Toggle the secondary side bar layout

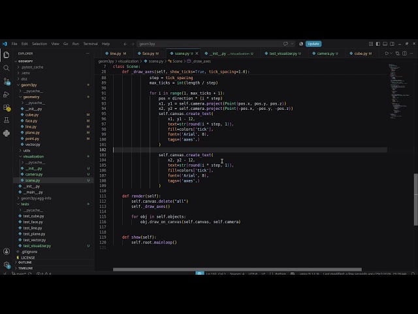pyautogui.click(x=392, y=44)
